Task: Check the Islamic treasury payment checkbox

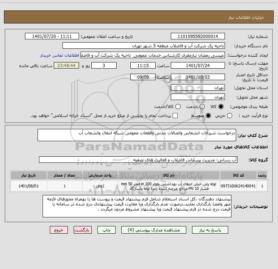Action: click(175, 116)
